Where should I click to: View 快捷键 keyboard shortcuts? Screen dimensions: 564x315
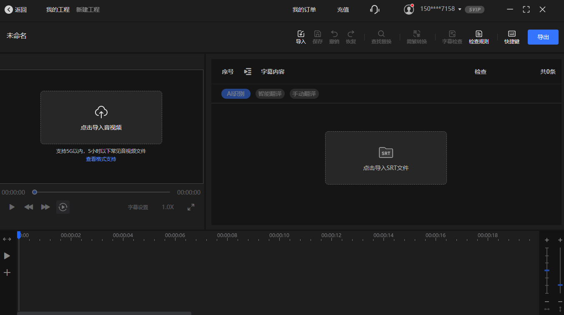click(511, 37)
